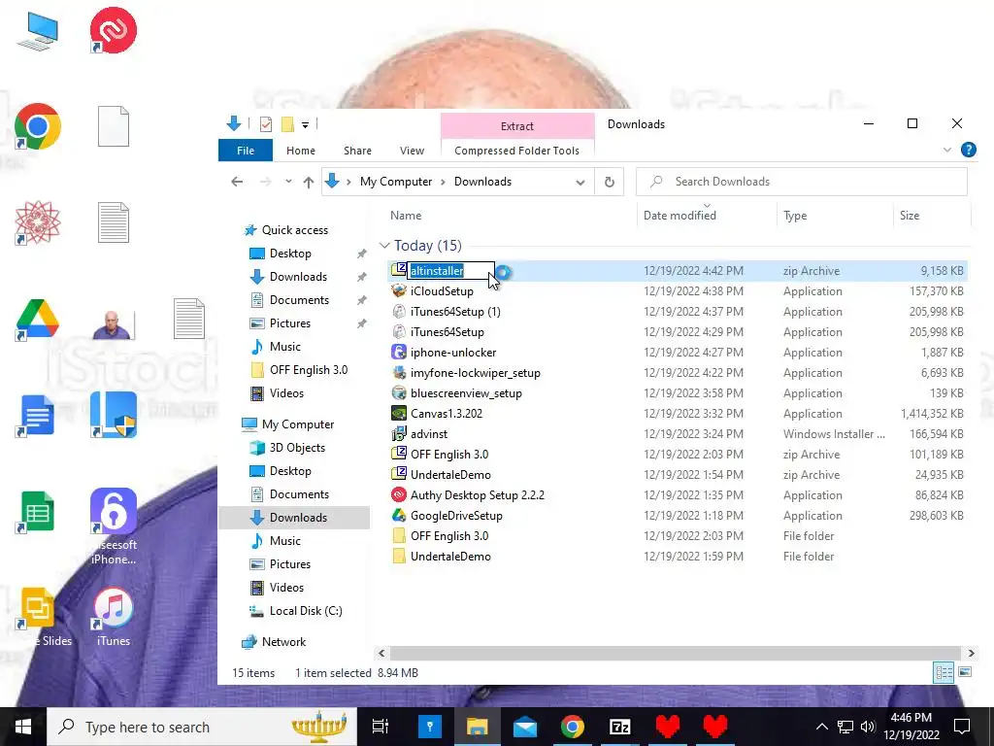The image size is (994, 746).
Task: Open Local Disk (C:) in navigation pane
Action: click(x=306, y=611)
